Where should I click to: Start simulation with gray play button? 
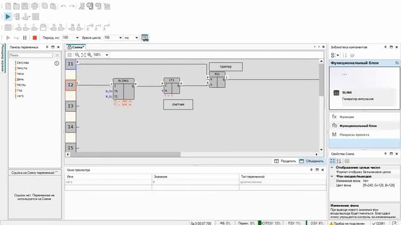8,37
